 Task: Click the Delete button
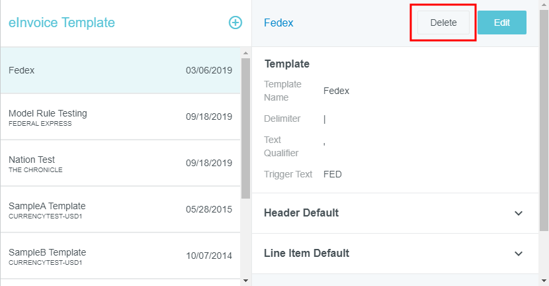443,23
